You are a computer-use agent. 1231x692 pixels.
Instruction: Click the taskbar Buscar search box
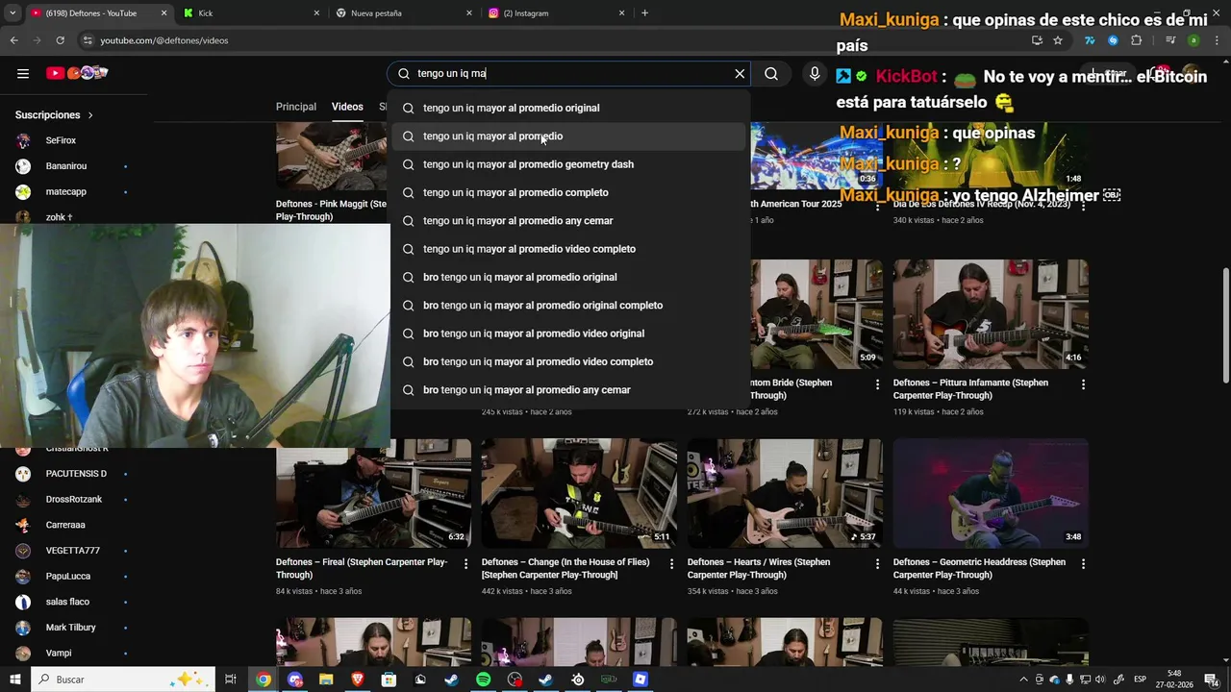[123, 680]
